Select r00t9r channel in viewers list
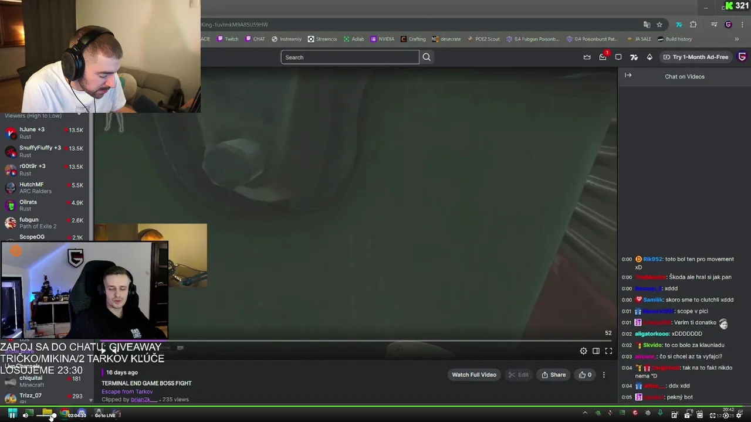 [44, 169]
